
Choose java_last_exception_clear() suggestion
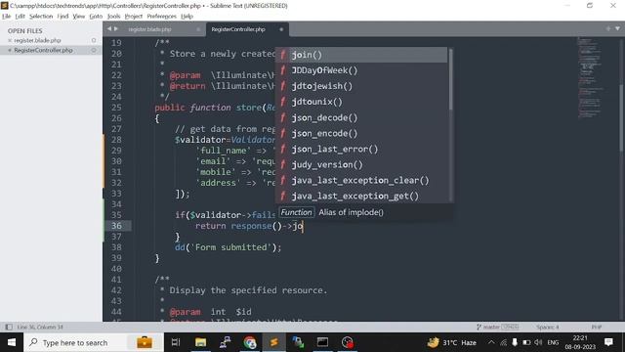(361, 180)
